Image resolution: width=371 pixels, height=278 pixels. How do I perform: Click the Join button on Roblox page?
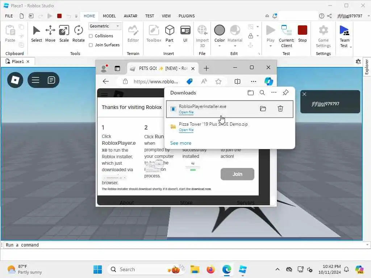coord(237,174)
